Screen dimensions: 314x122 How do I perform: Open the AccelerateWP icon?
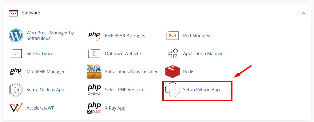pyautogui.click(x=16, y=108)
